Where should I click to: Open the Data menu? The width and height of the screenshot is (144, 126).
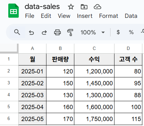(131, 16)
